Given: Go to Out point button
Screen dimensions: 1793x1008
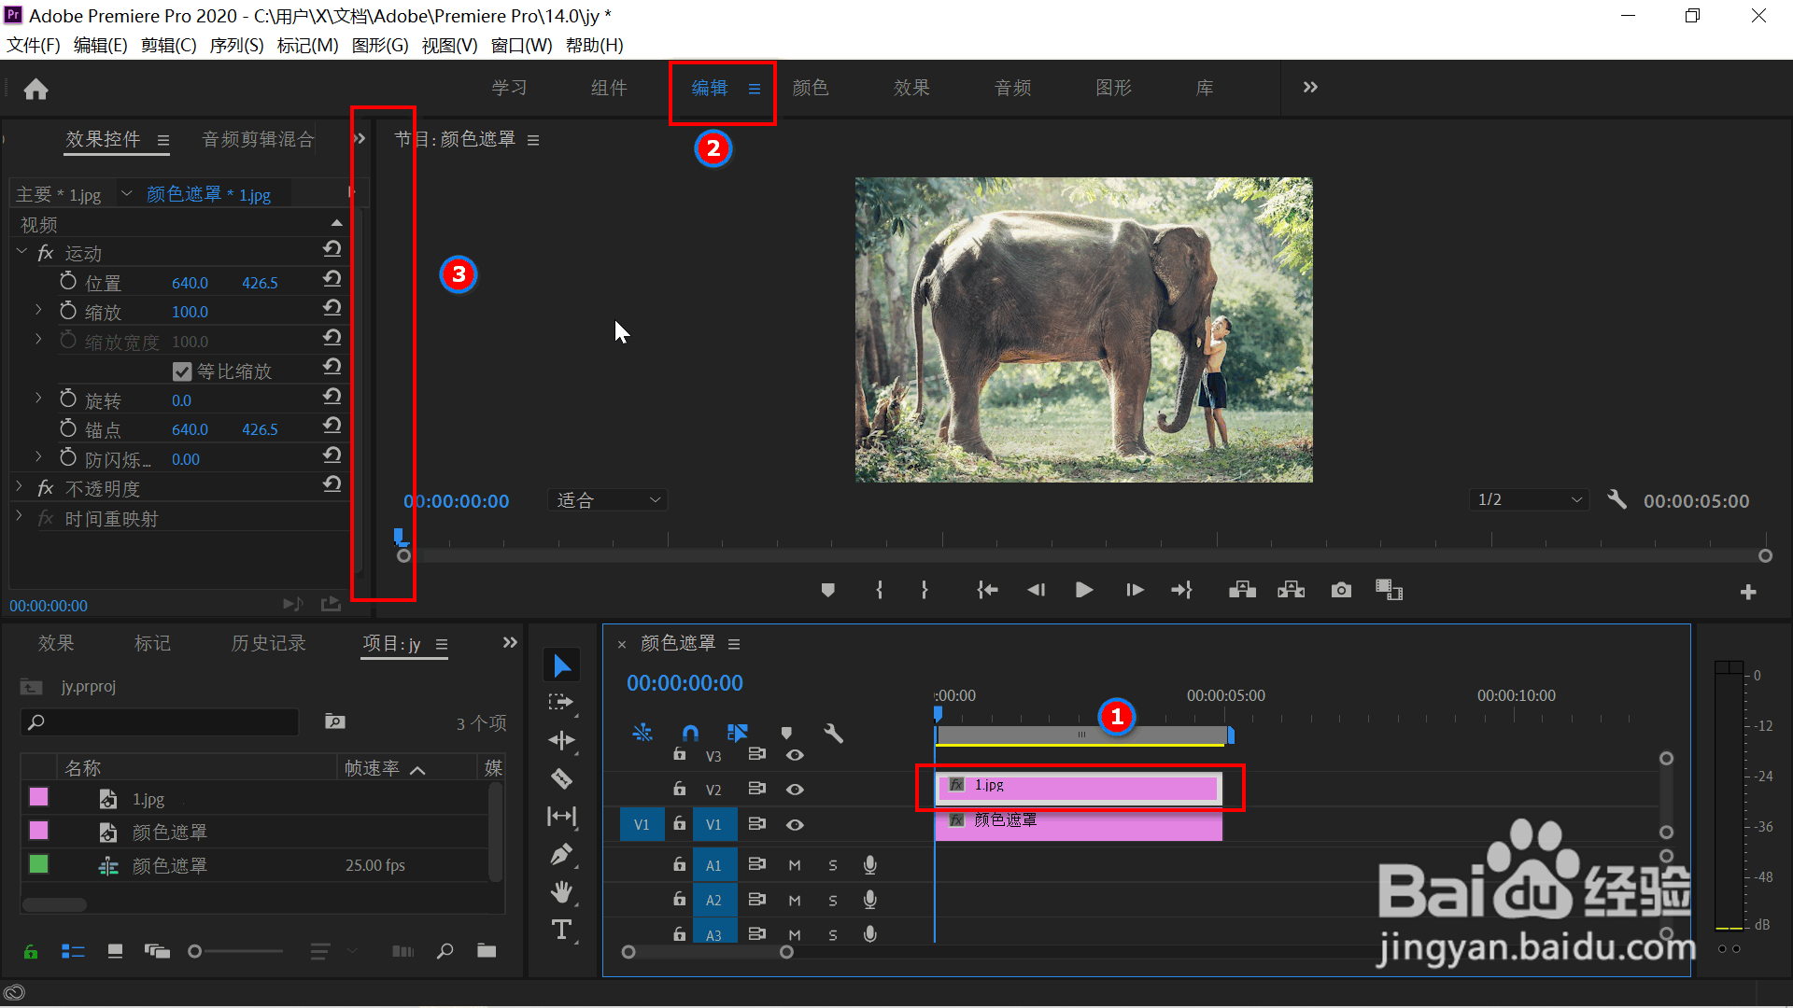Looking at the screenshot, I should click(1182, 590).
